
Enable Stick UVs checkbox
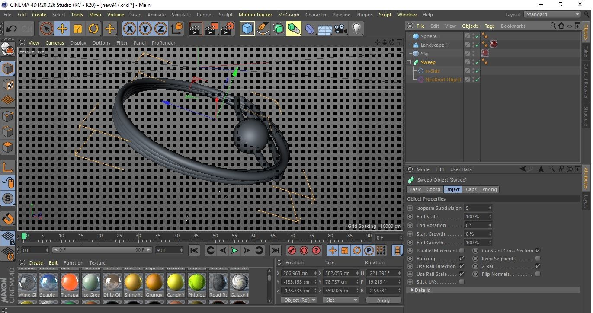click(462, 282)
